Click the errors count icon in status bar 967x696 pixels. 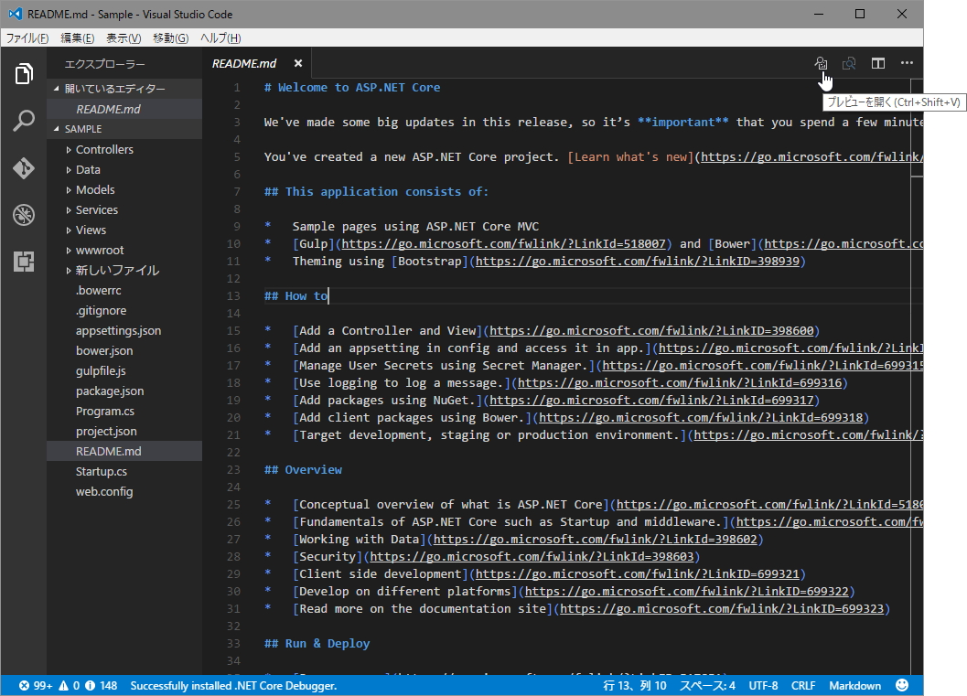point(24,686)
